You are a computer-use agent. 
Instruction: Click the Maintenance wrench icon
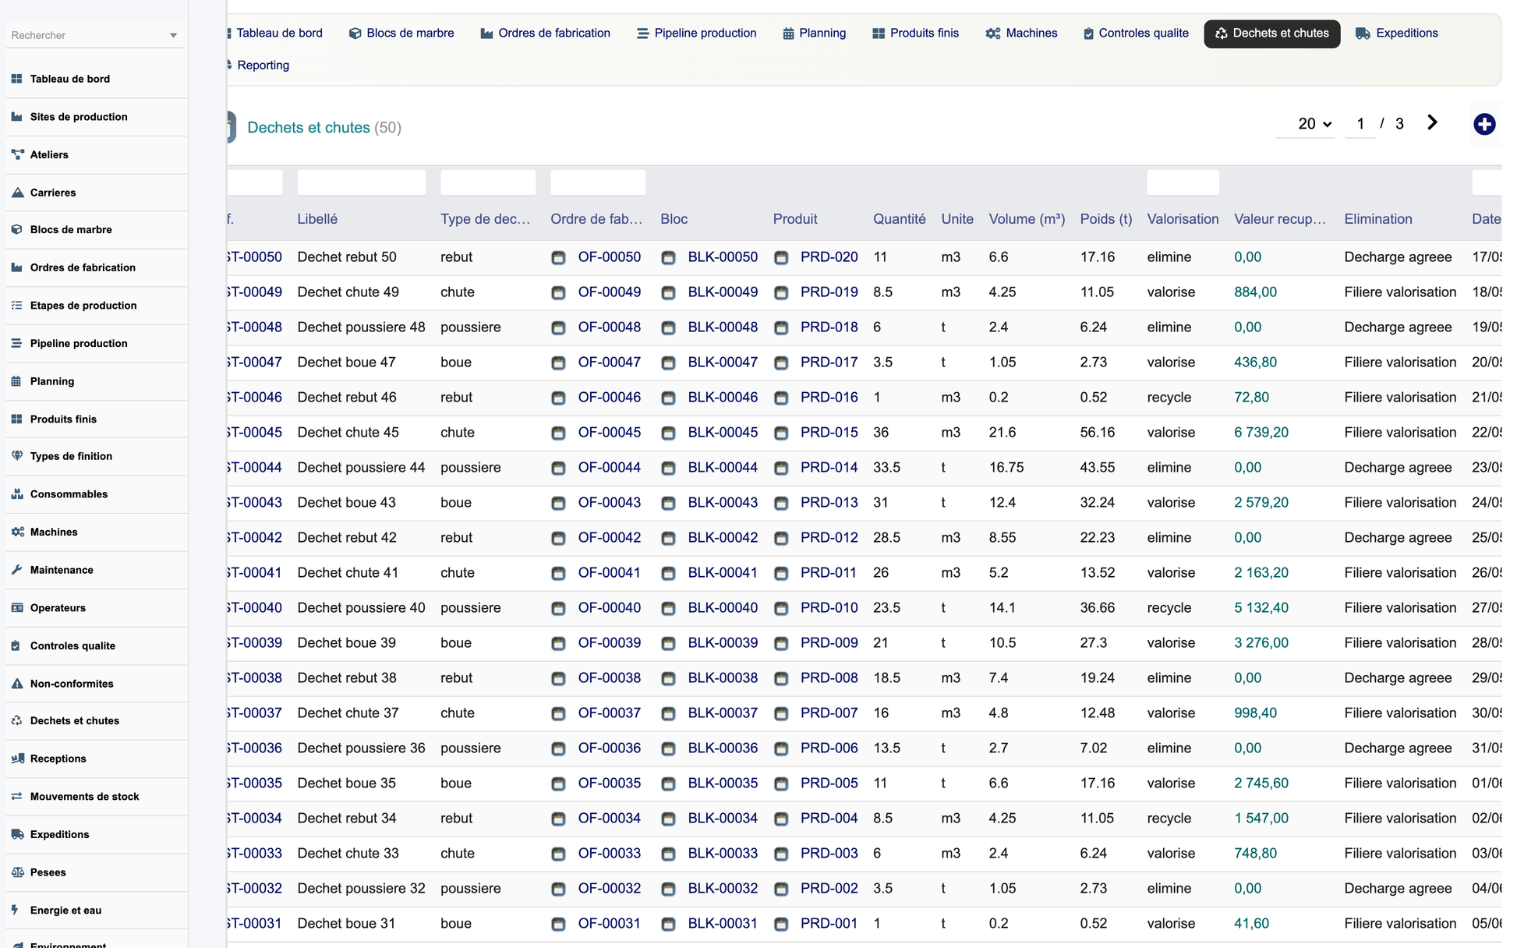[x=16, y=570]
